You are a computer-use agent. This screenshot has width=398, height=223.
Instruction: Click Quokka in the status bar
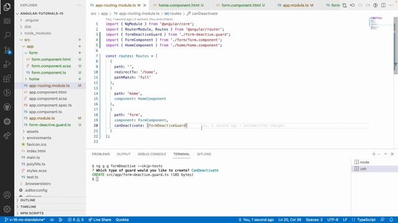point(123,220)
